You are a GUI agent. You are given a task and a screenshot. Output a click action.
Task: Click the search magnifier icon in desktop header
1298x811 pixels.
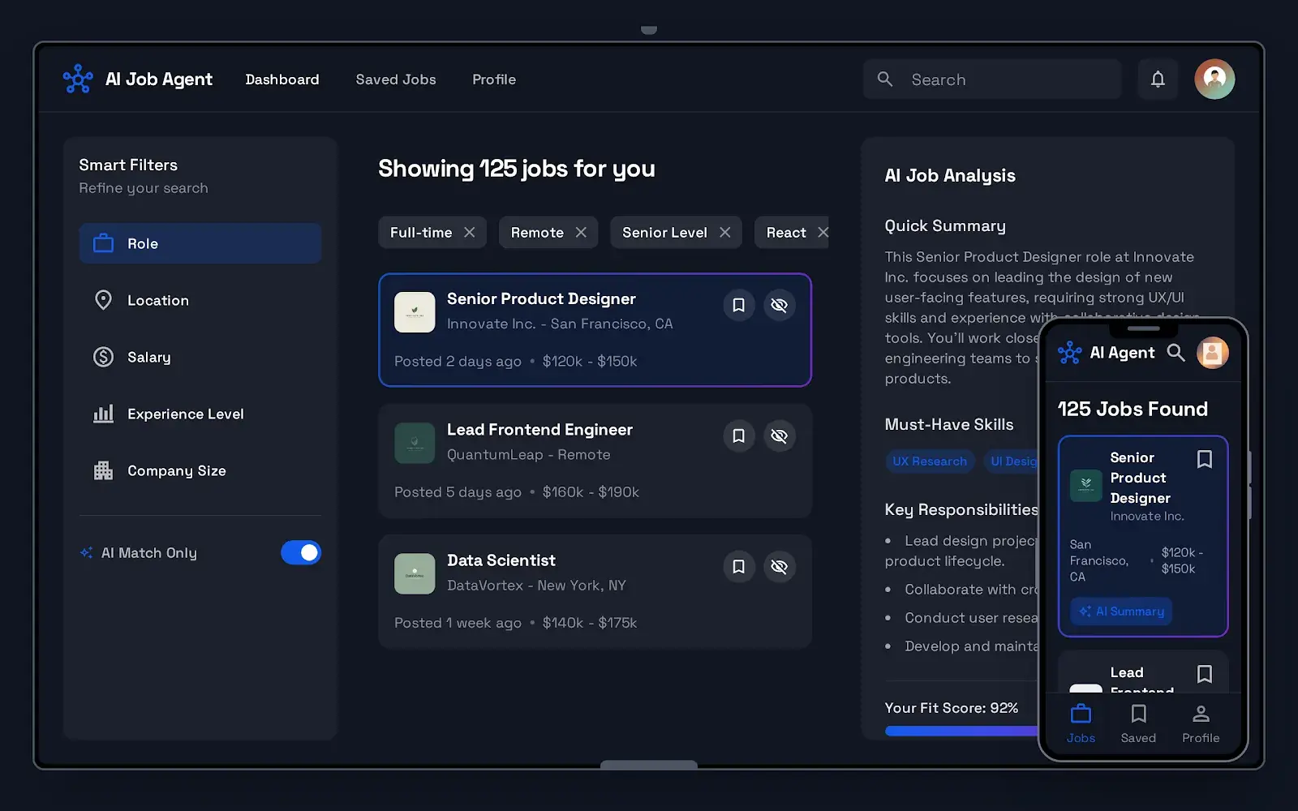pos(885,79)
